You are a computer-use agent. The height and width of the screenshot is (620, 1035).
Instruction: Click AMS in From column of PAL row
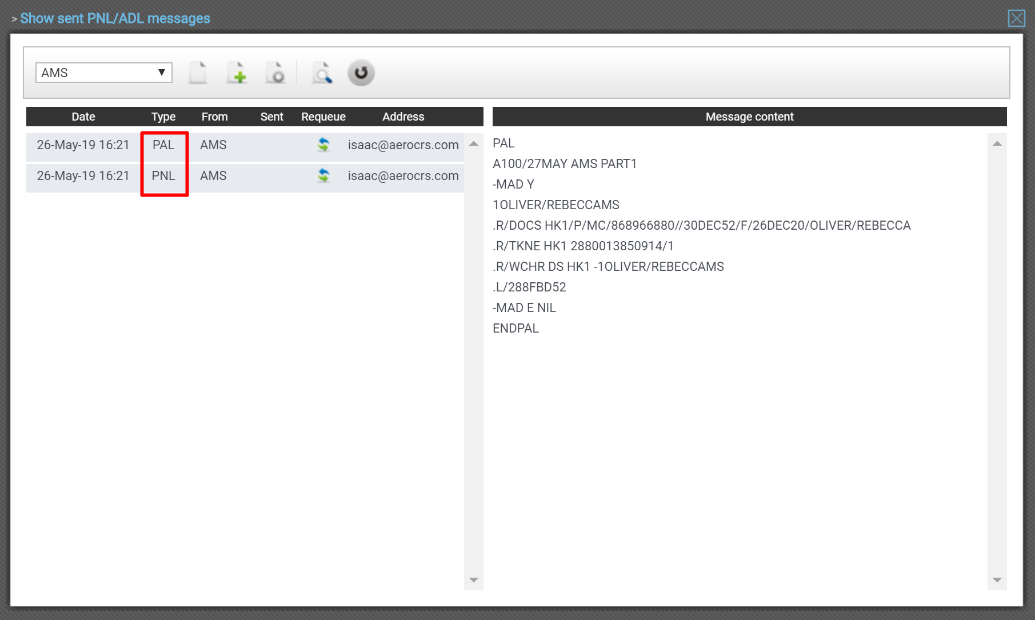[213, 145]
